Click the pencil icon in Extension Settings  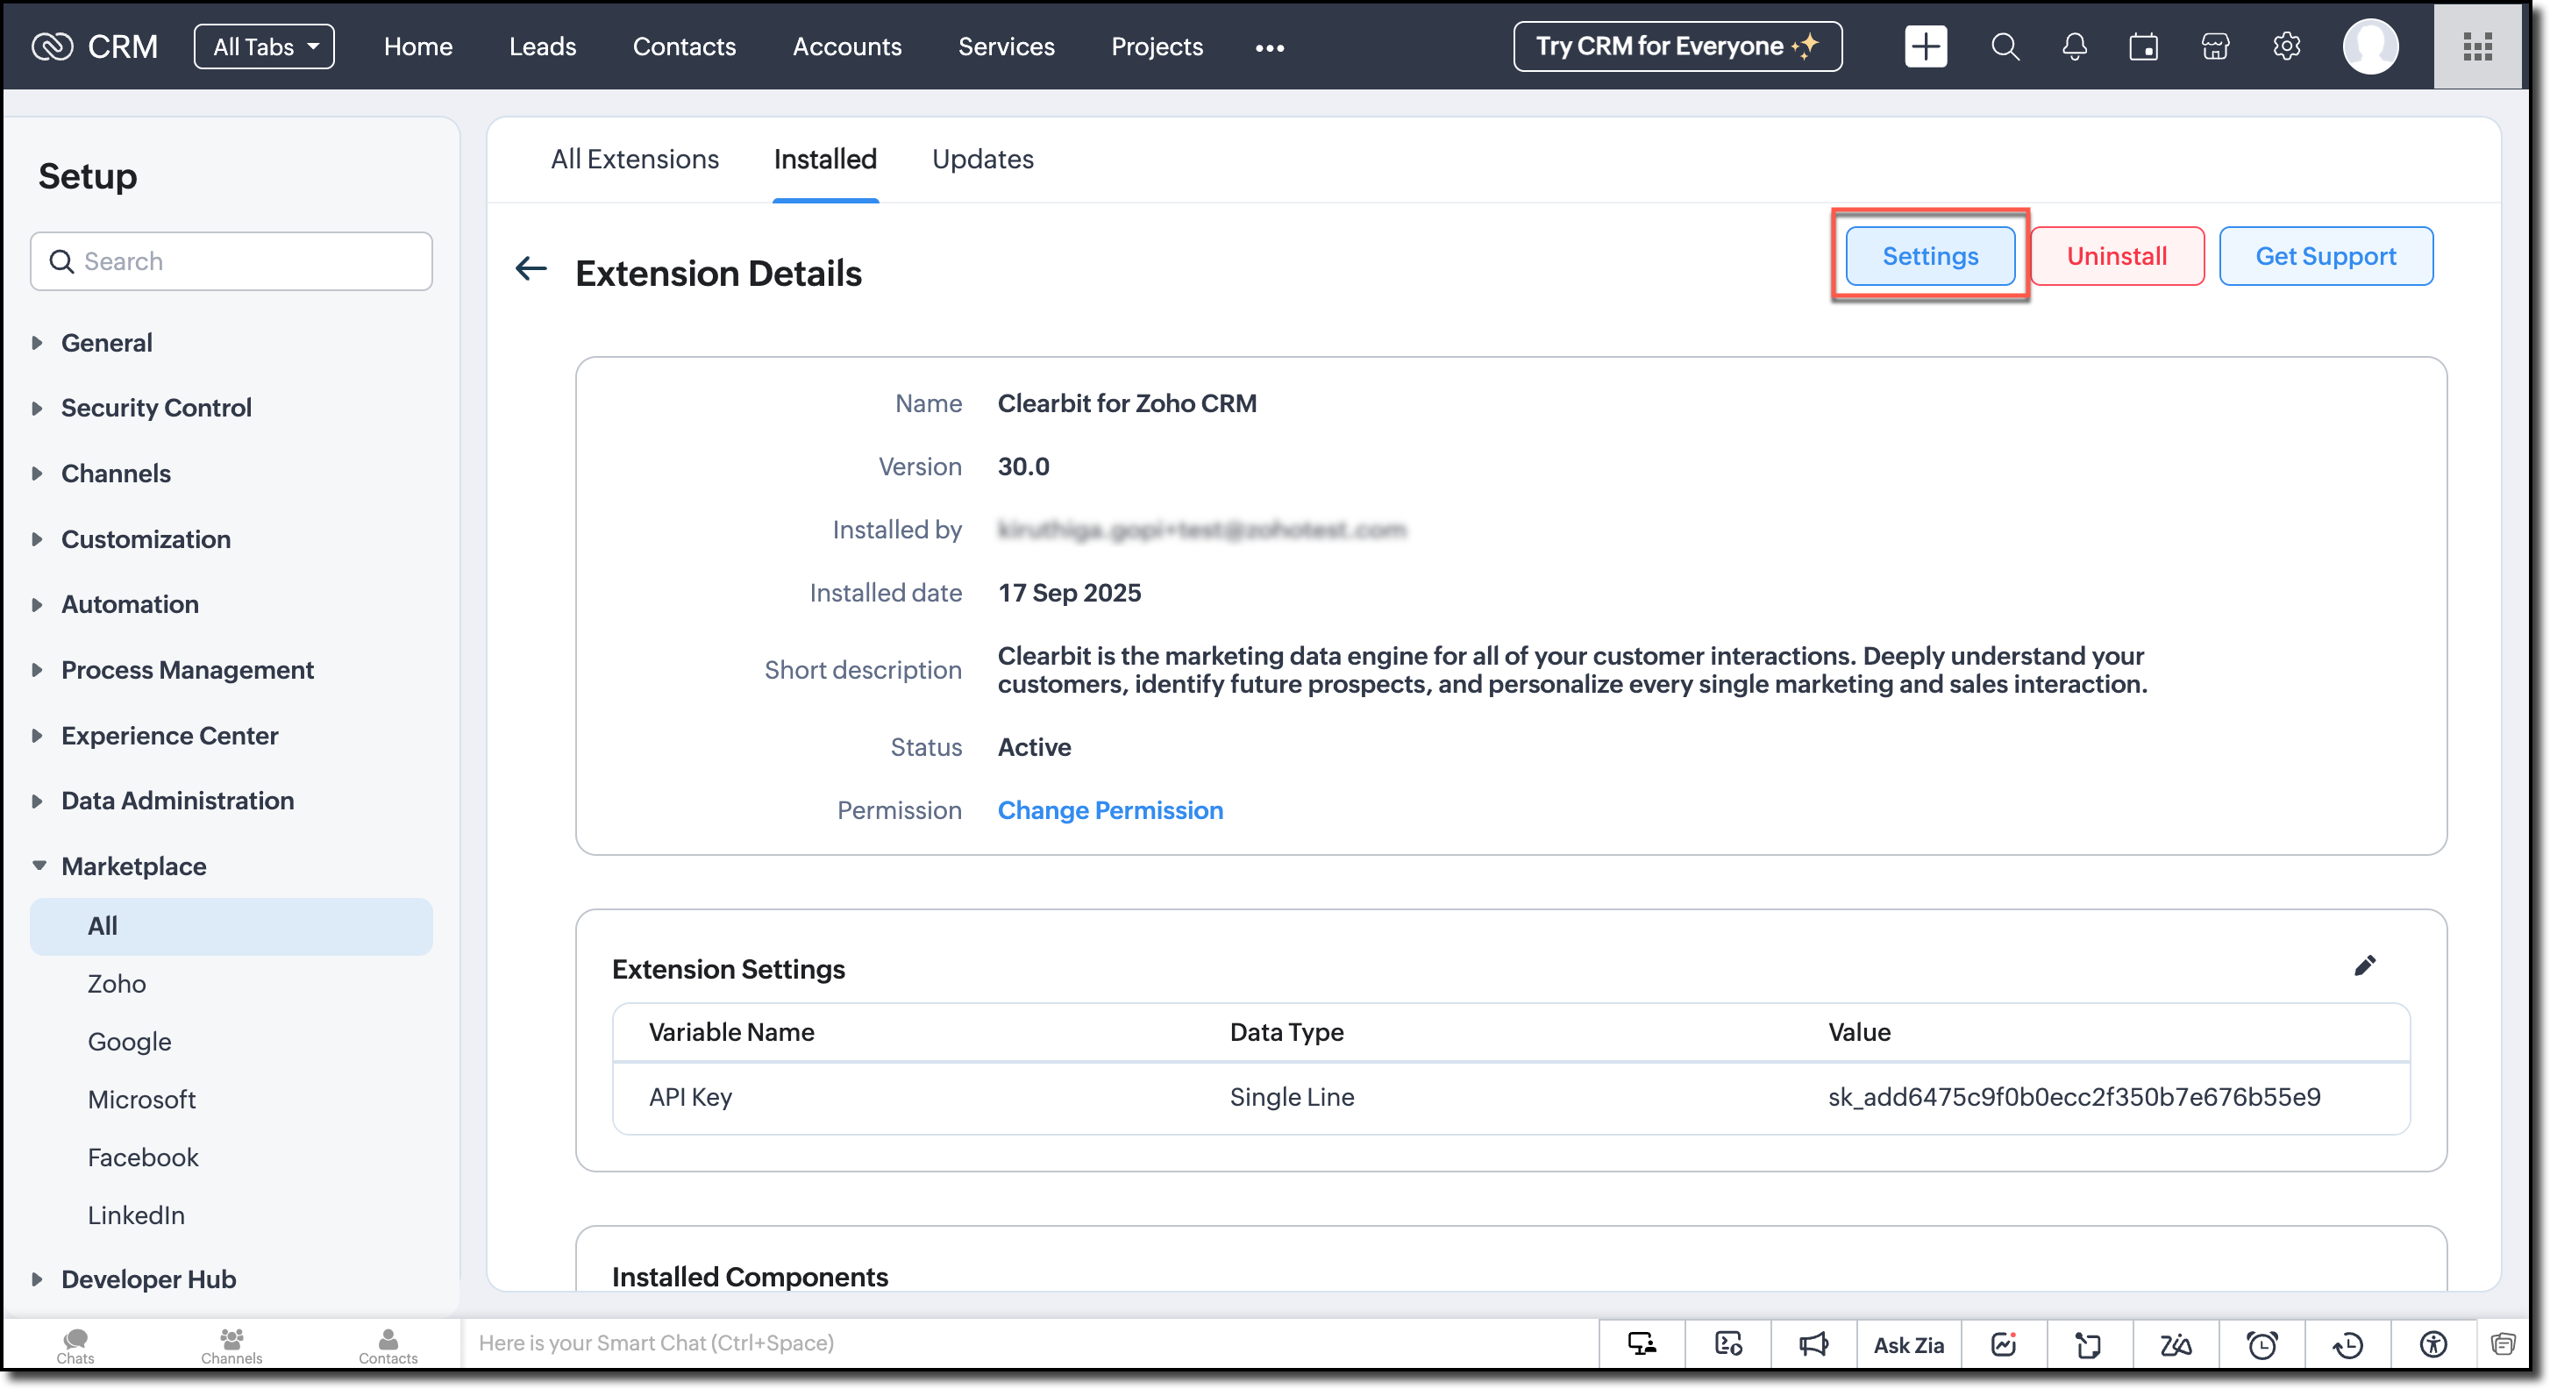(2364, 966)
